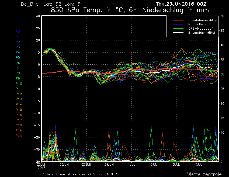Click the Kontroll-Lauf legend entry
The width and height of the screenshot is (229, 177).
[x=199, y=24]
